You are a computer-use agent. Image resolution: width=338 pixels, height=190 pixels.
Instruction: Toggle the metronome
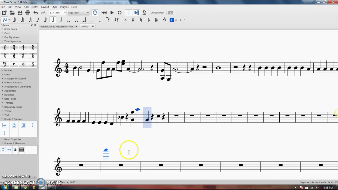[x=144, y=13]
